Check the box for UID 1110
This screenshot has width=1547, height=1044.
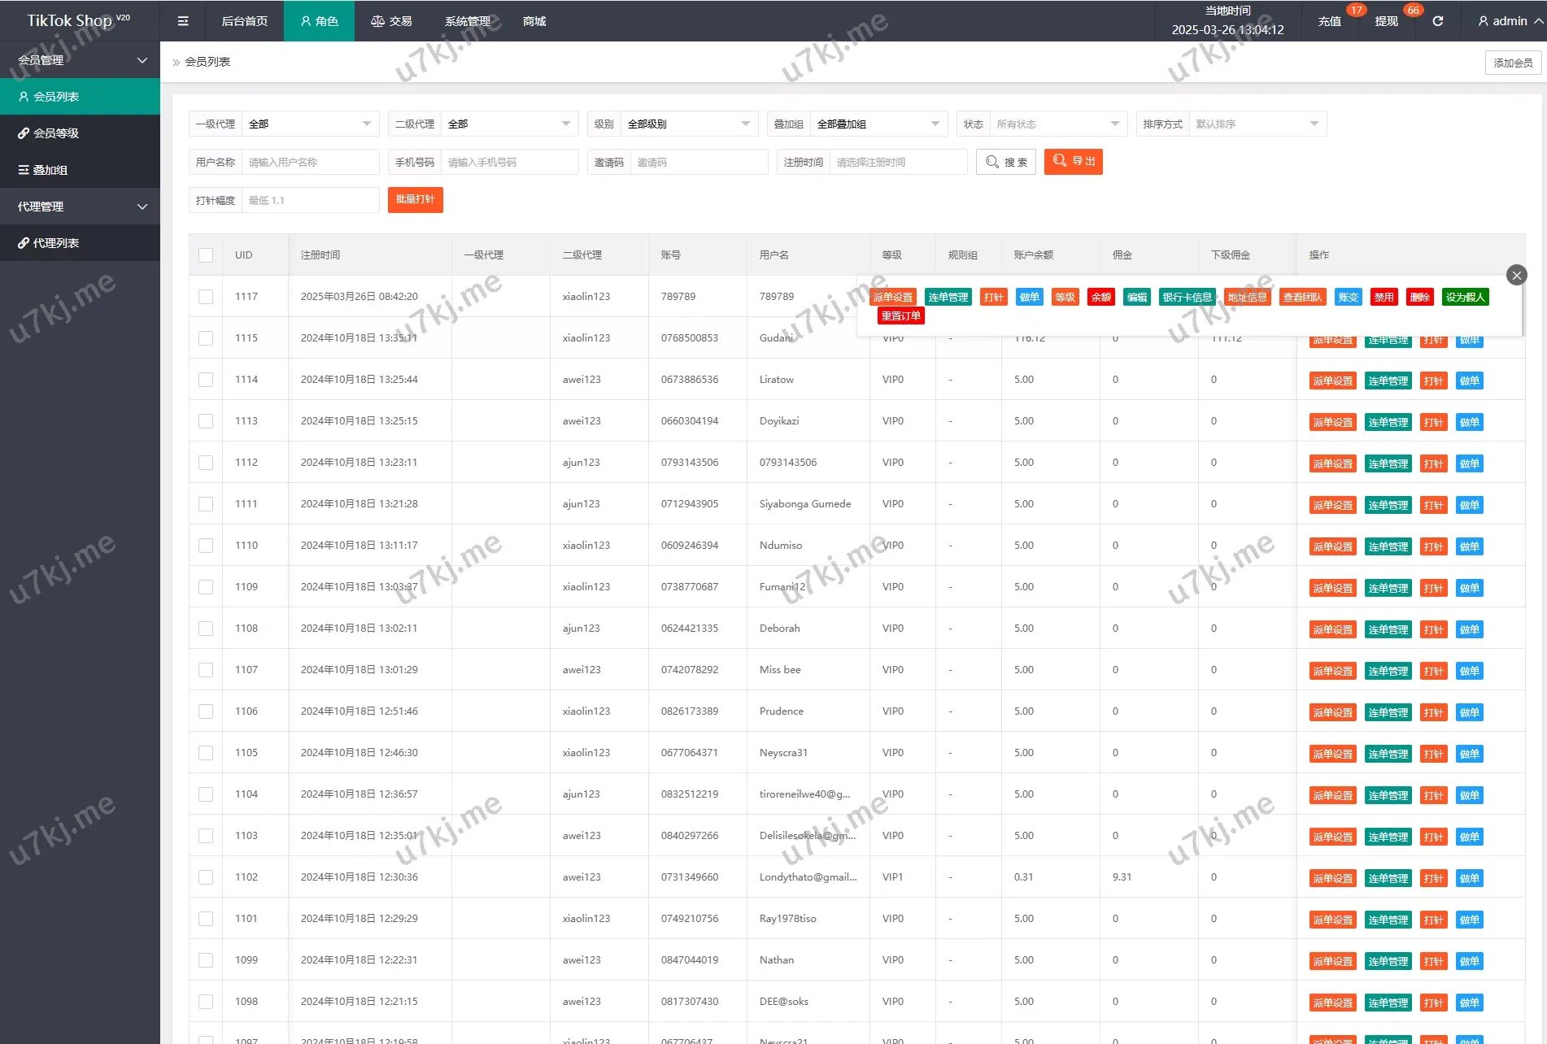click(x=206, y=546)
